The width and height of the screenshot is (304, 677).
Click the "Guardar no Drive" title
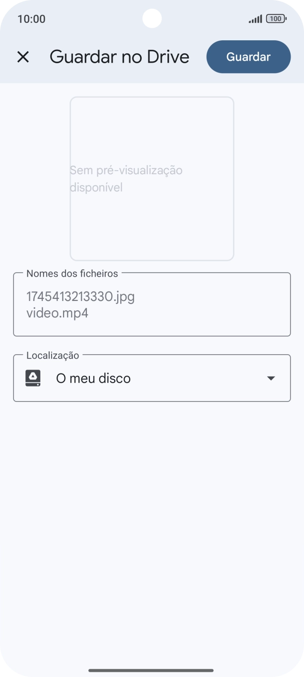pyautogui.click(x=119, y=57)
